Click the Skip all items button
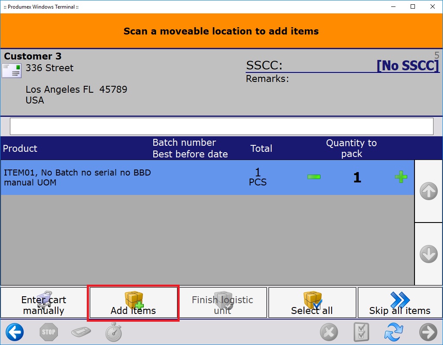Image resolution: width=443 pixels, height=345 pixels. pyautogui.click(x=400, y=303)
